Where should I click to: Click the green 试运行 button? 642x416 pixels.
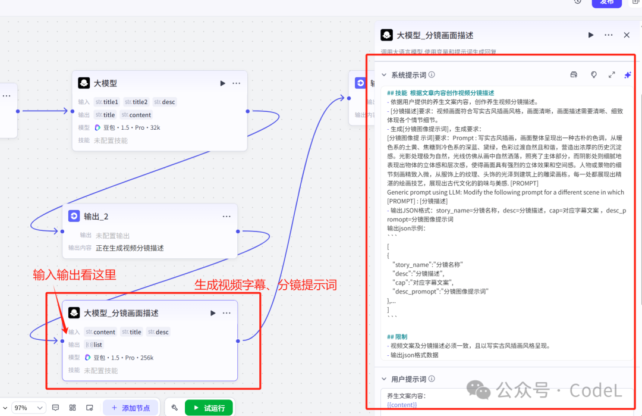click(x=209, y=408)
